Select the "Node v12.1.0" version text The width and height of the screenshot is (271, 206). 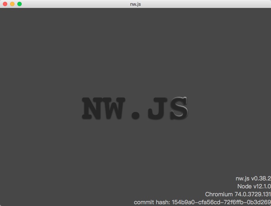pyautogui.click(x=254, y=186)
